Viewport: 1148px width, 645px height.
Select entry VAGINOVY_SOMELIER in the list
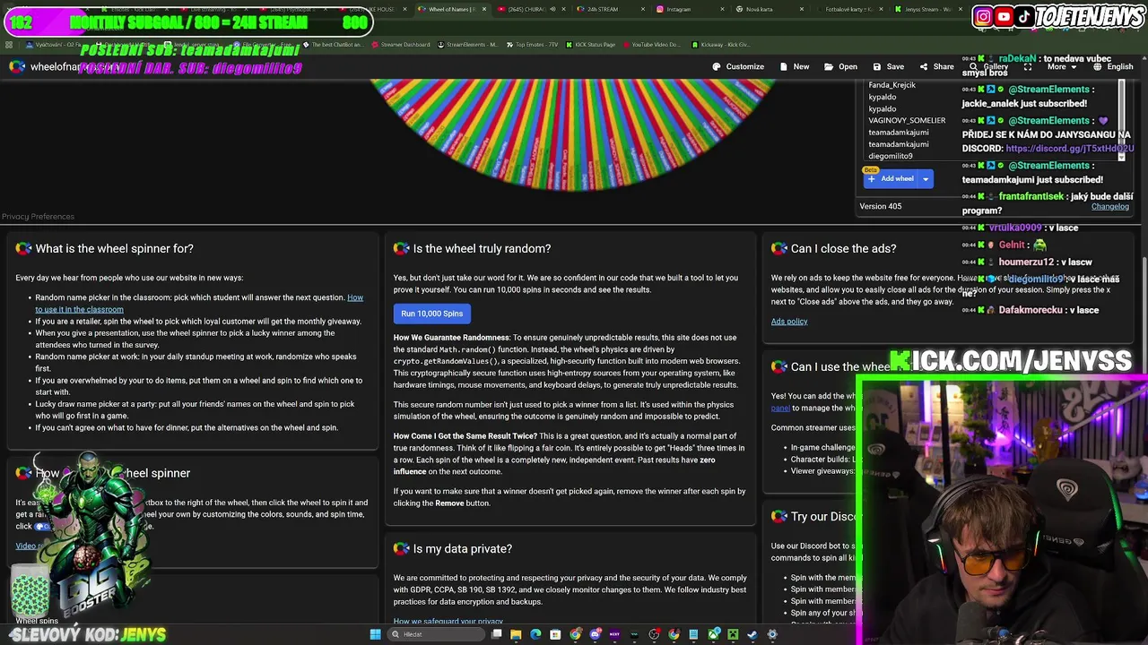[907, 120]
